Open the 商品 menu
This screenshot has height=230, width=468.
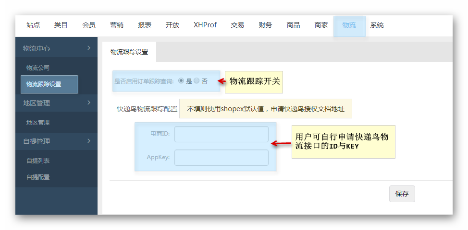[x=293, y=25]
